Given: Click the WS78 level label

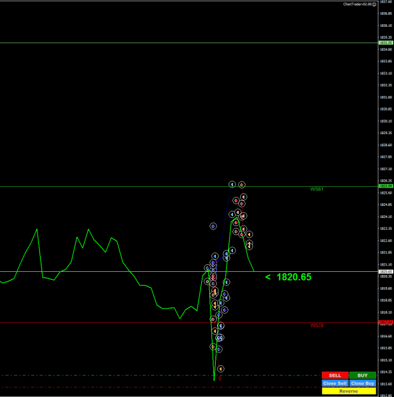Looking at the screenshot, I should click(x=317, y=325).
